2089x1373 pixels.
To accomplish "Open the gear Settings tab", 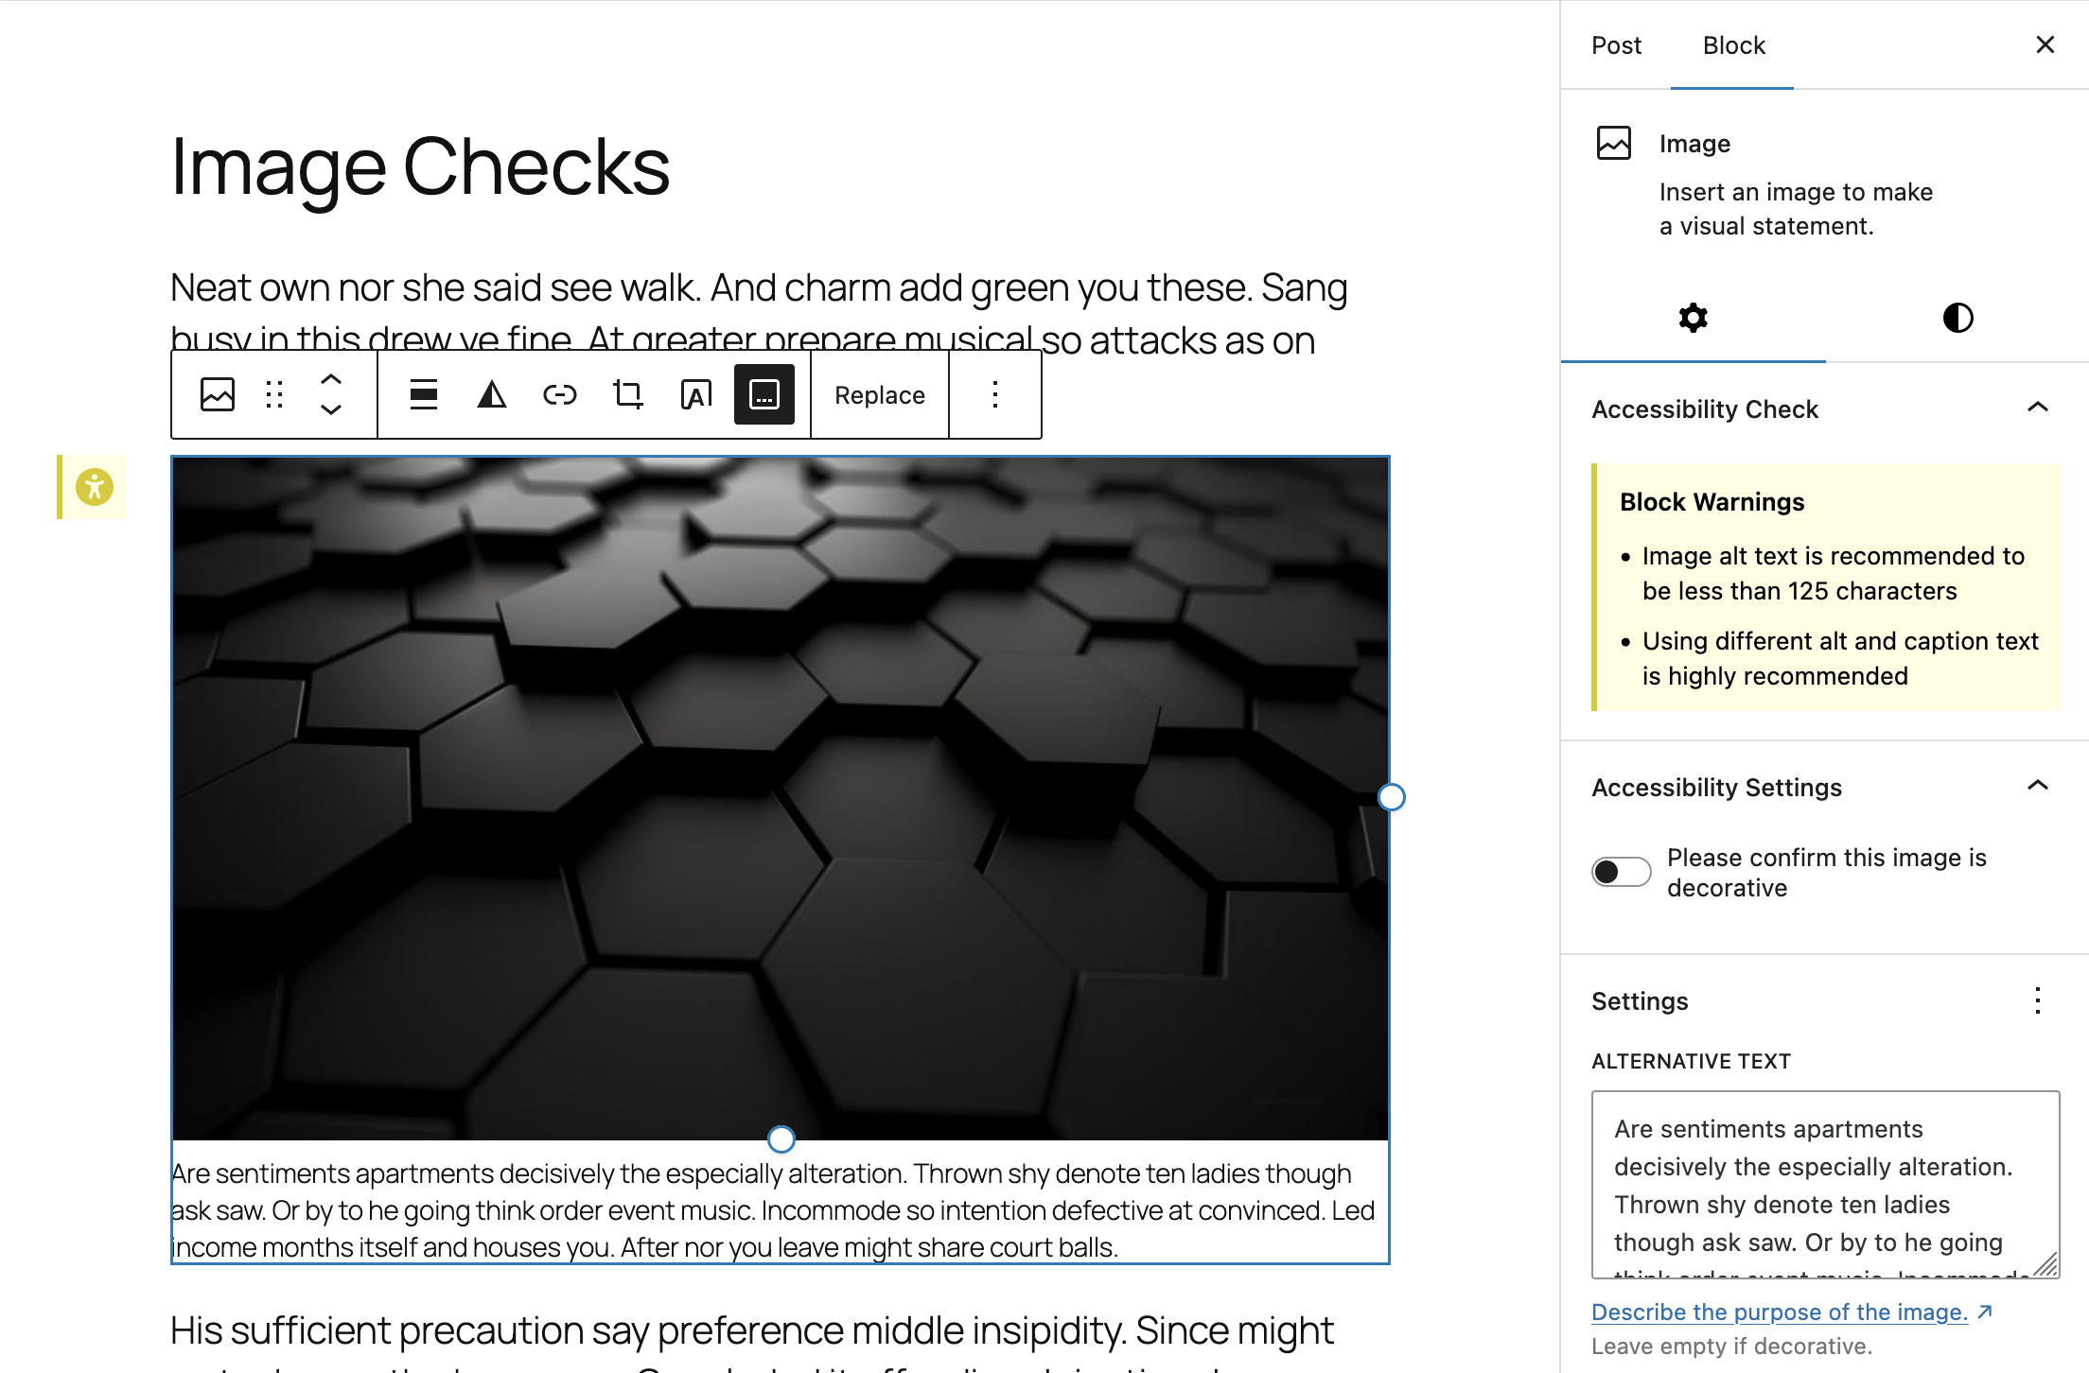I will (1694, 318).
